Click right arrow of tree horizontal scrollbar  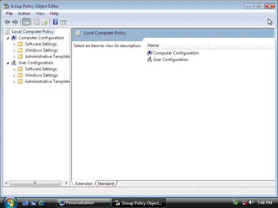[66, 183]
